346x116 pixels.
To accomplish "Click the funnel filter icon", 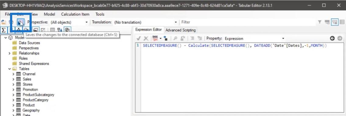I will click(320, 22).
